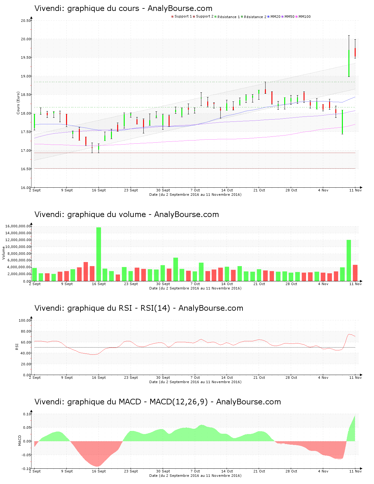Viewport: 374px width, 484px height.
Task: Click the '23 Sept' label under the RSI chart
Action: pos(131,378)
